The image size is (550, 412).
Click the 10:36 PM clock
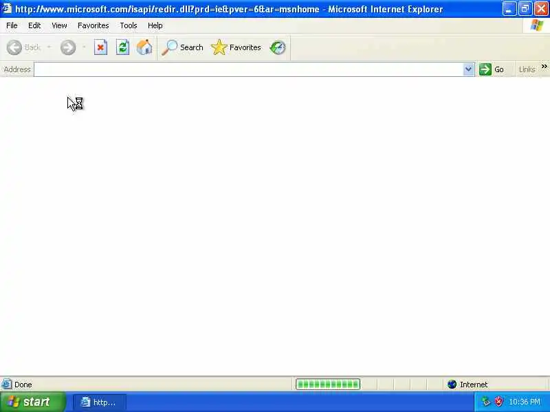point(525,402)
